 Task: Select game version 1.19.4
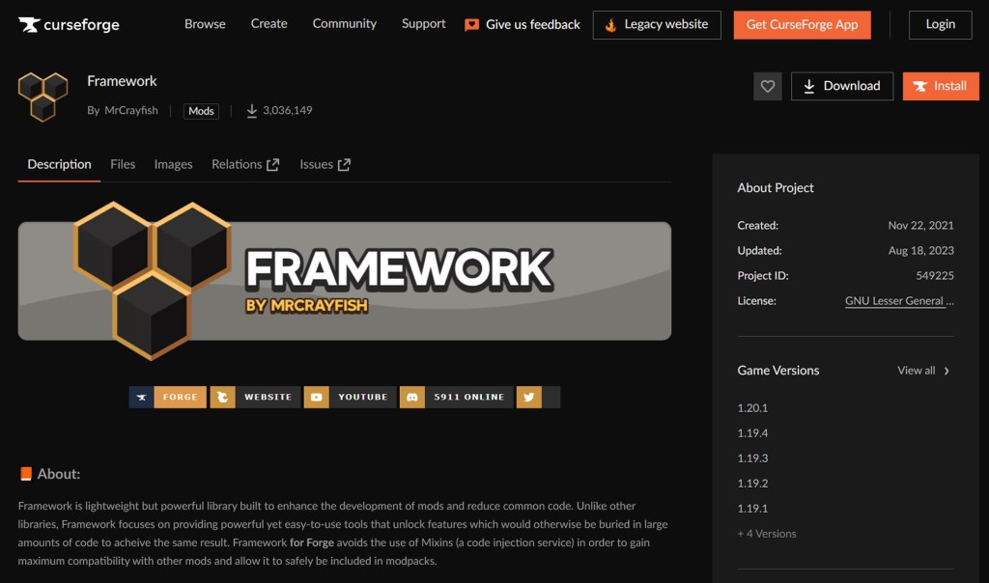pos(752,433)
